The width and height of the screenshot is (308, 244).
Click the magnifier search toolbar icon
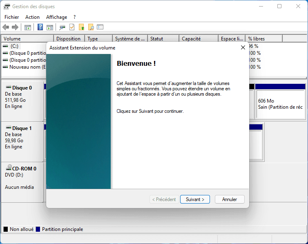pyautogui.click(x=91, y=27)
